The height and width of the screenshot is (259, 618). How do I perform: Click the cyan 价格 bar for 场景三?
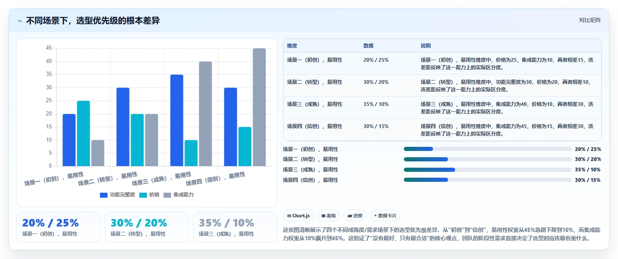point(191,153)
